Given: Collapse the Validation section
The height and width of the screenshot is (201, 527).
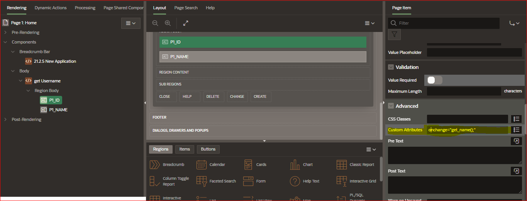Looking at the screenshot, I should tap(391, 67).
